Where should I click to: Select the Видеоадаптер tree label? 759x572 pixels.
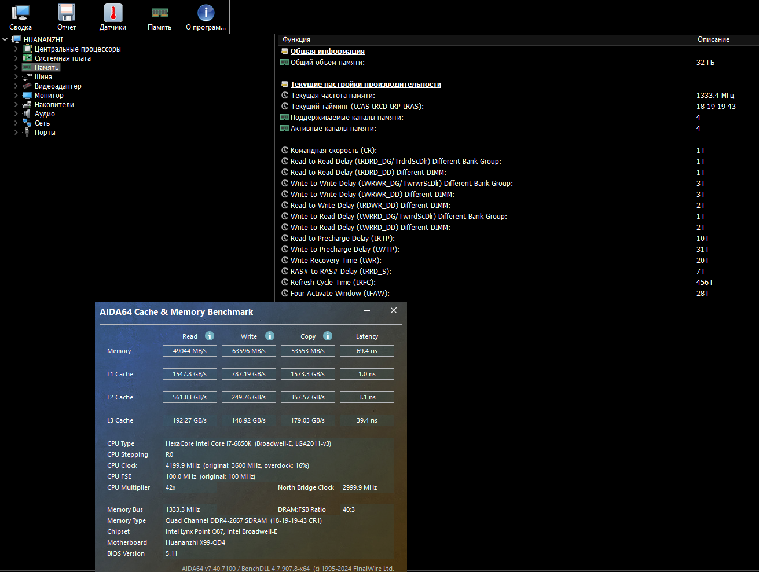58,86
